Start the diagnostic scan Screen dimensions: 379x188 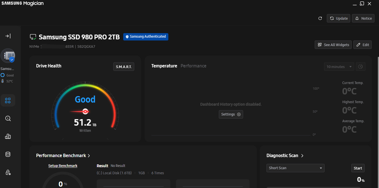point(358,168)
